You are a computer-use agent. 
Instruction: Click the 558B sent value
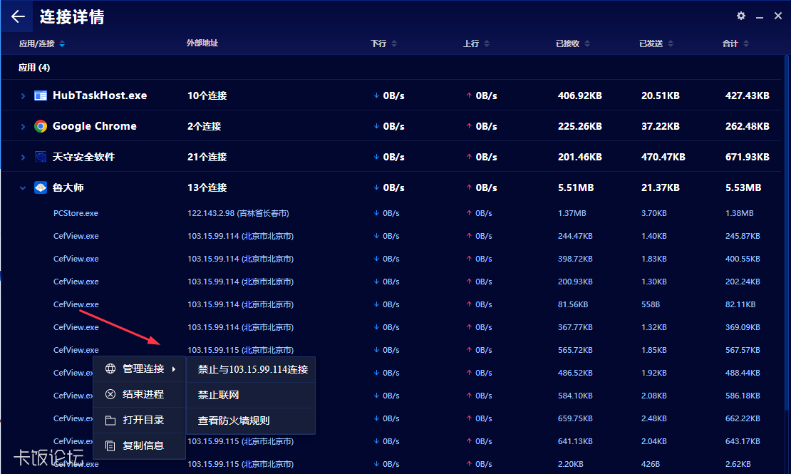pos(650,304)
